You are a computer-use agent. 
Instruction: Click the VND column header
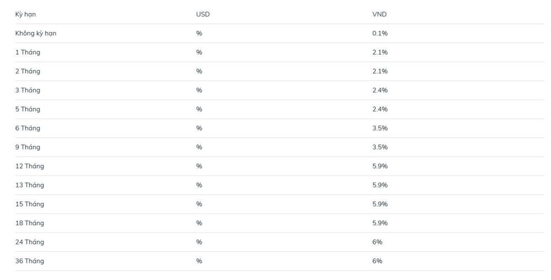coord(380,14)
